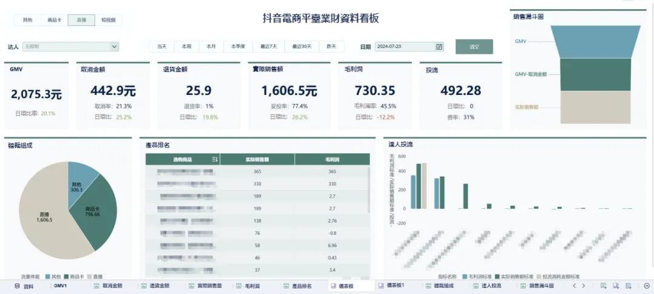The width and height of the screenshot is (654, 294).
Task: Select the 其他 genre filter
Action: click(x=27, y=20)
